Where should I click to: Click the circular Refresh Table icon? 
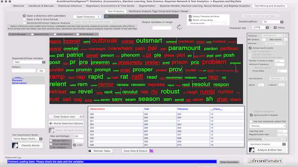coord(90,151)
